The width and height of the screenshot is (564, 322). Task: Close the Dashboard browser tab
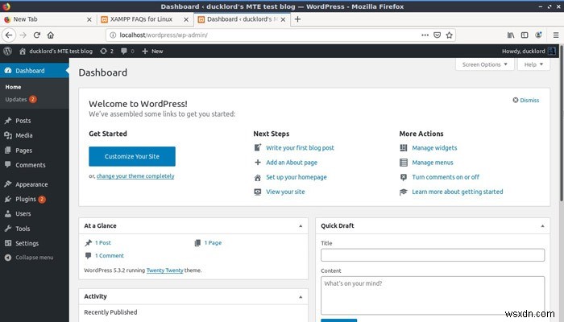283,19
